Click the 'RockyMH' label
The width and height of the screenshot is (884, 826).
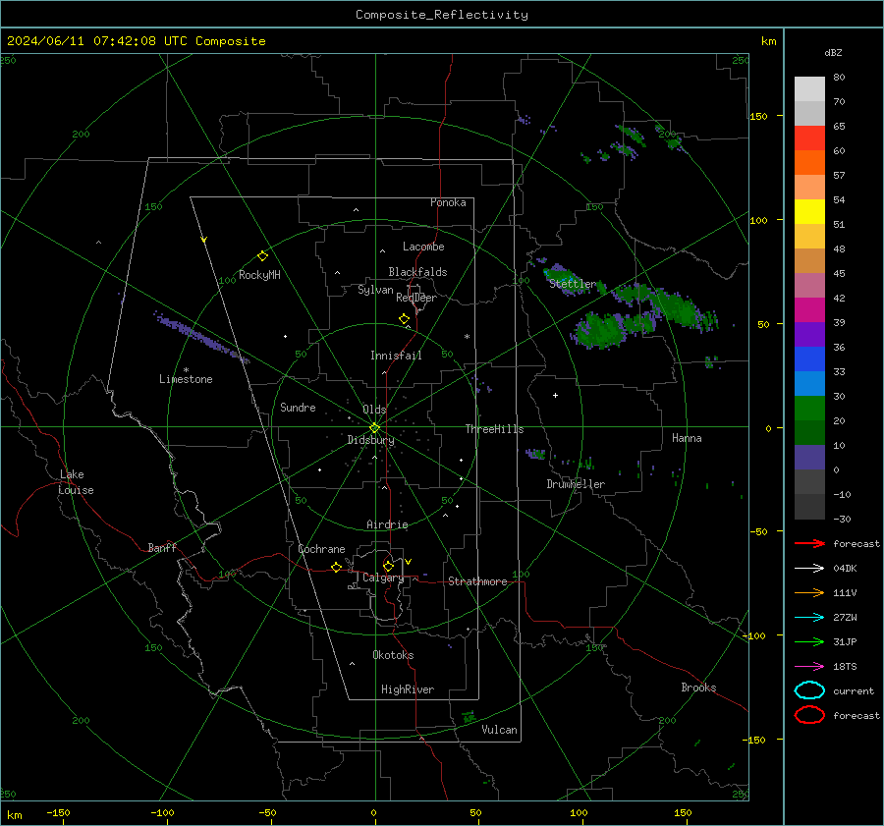[259, 275]
